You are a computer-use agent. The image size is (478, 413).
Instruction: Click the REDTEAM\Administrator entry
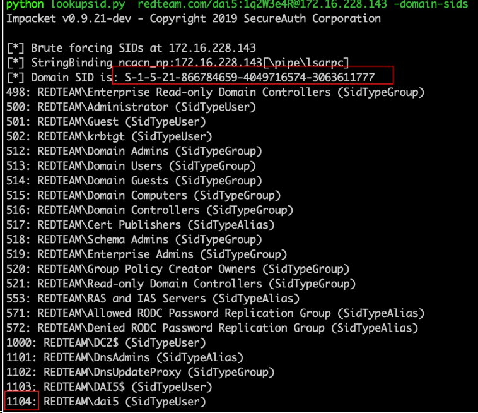point(103,107)
